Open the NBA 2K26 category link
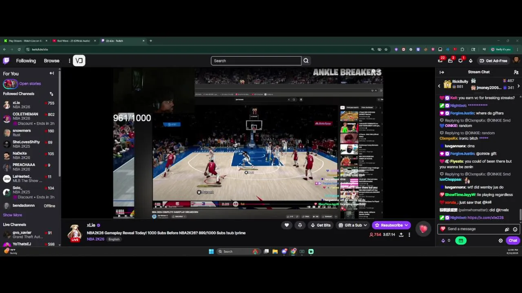This screenshot has height=293, width=522. coord(95,239)
